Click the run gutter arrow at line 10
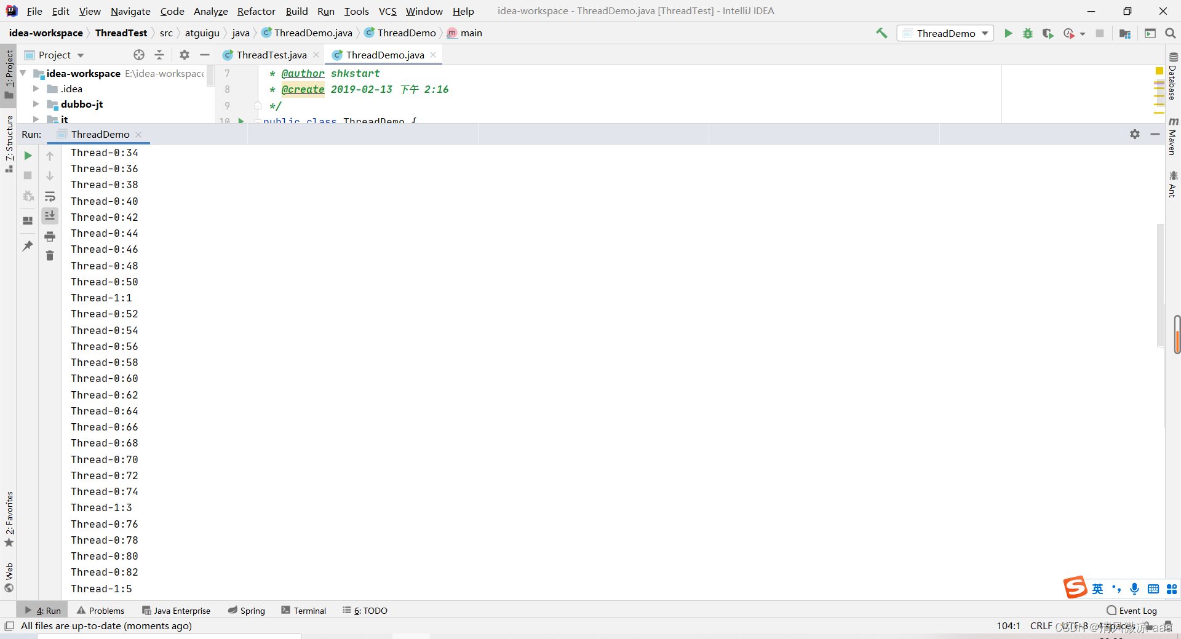The image size is (1181, 639). [241, 121]
